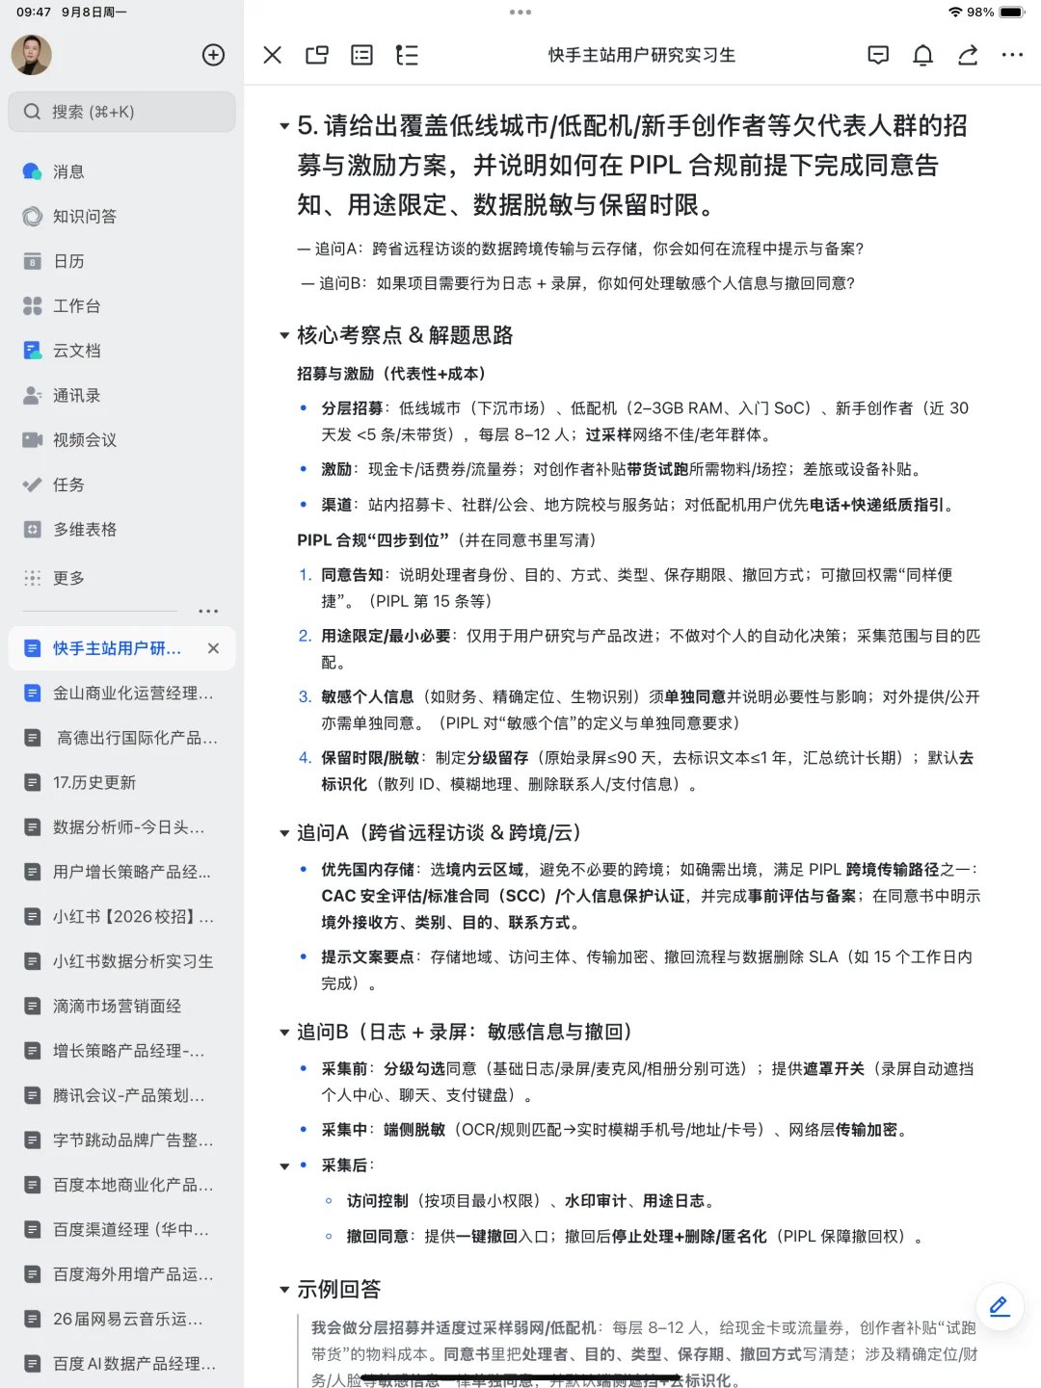1041x1388 pixels.
Task: Collapse the 采集后 bullet item
Action: point(284,1166)
